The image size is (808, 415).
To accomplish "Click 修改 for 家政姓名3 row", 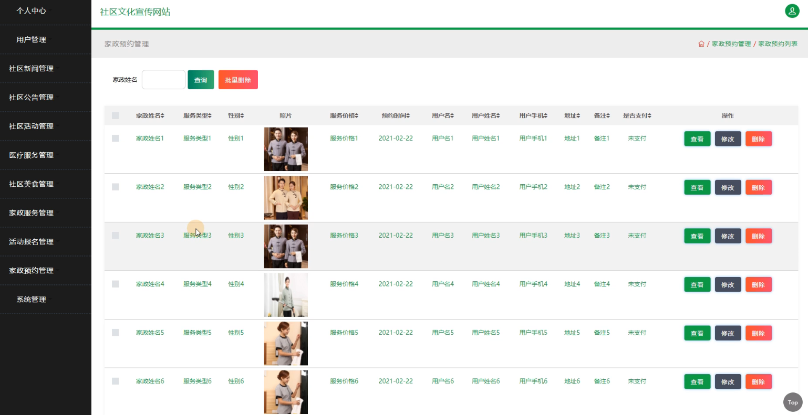I will (728, 236).
